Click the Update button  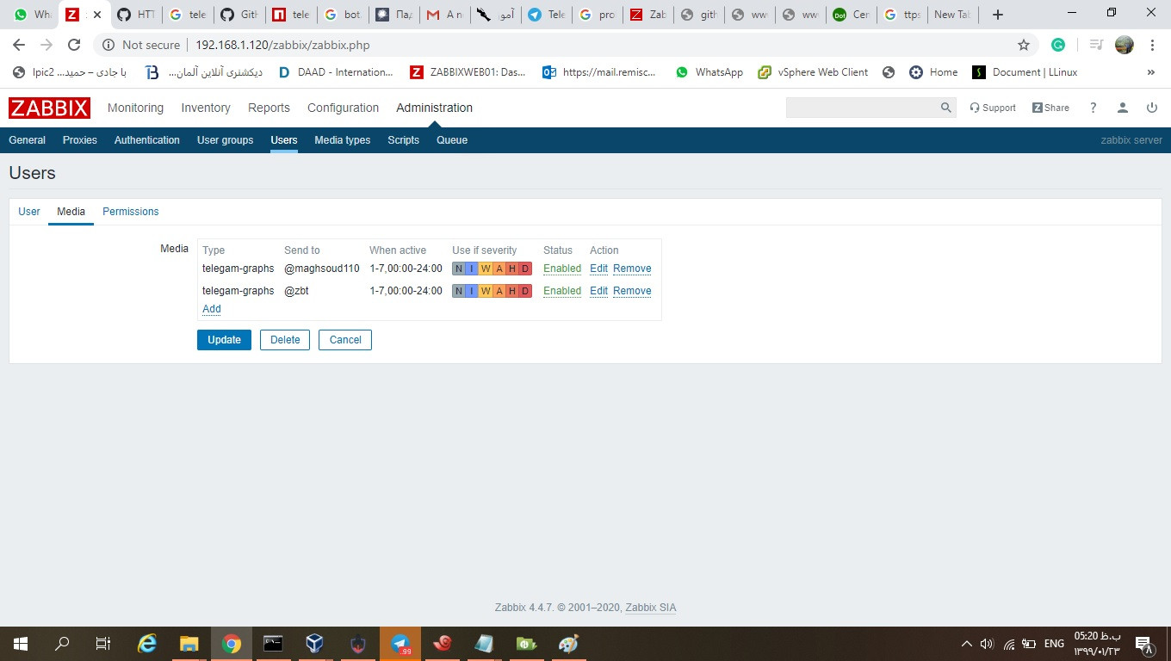pyautogui.click(x=224, y=340)
